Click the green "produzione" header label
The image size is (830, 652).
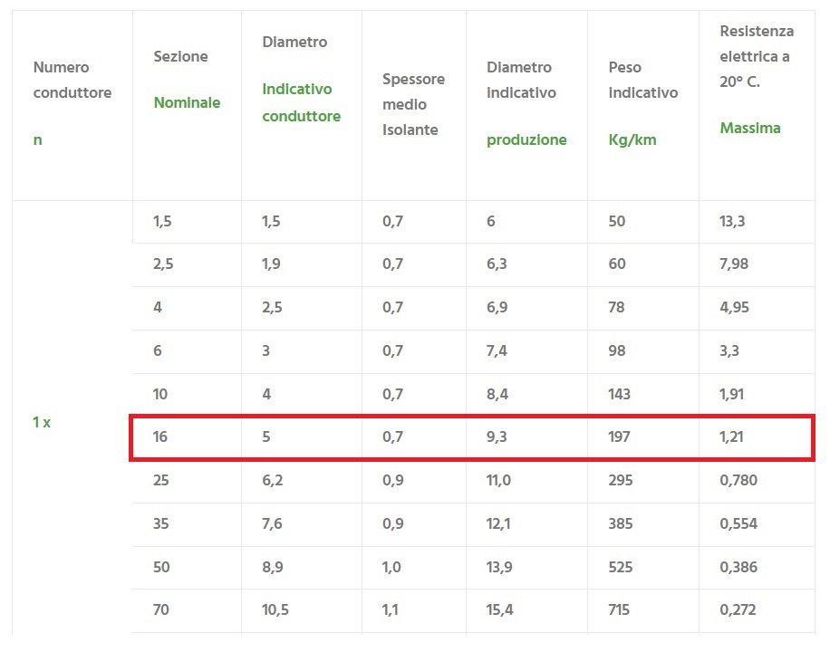[x=526, y=139]
